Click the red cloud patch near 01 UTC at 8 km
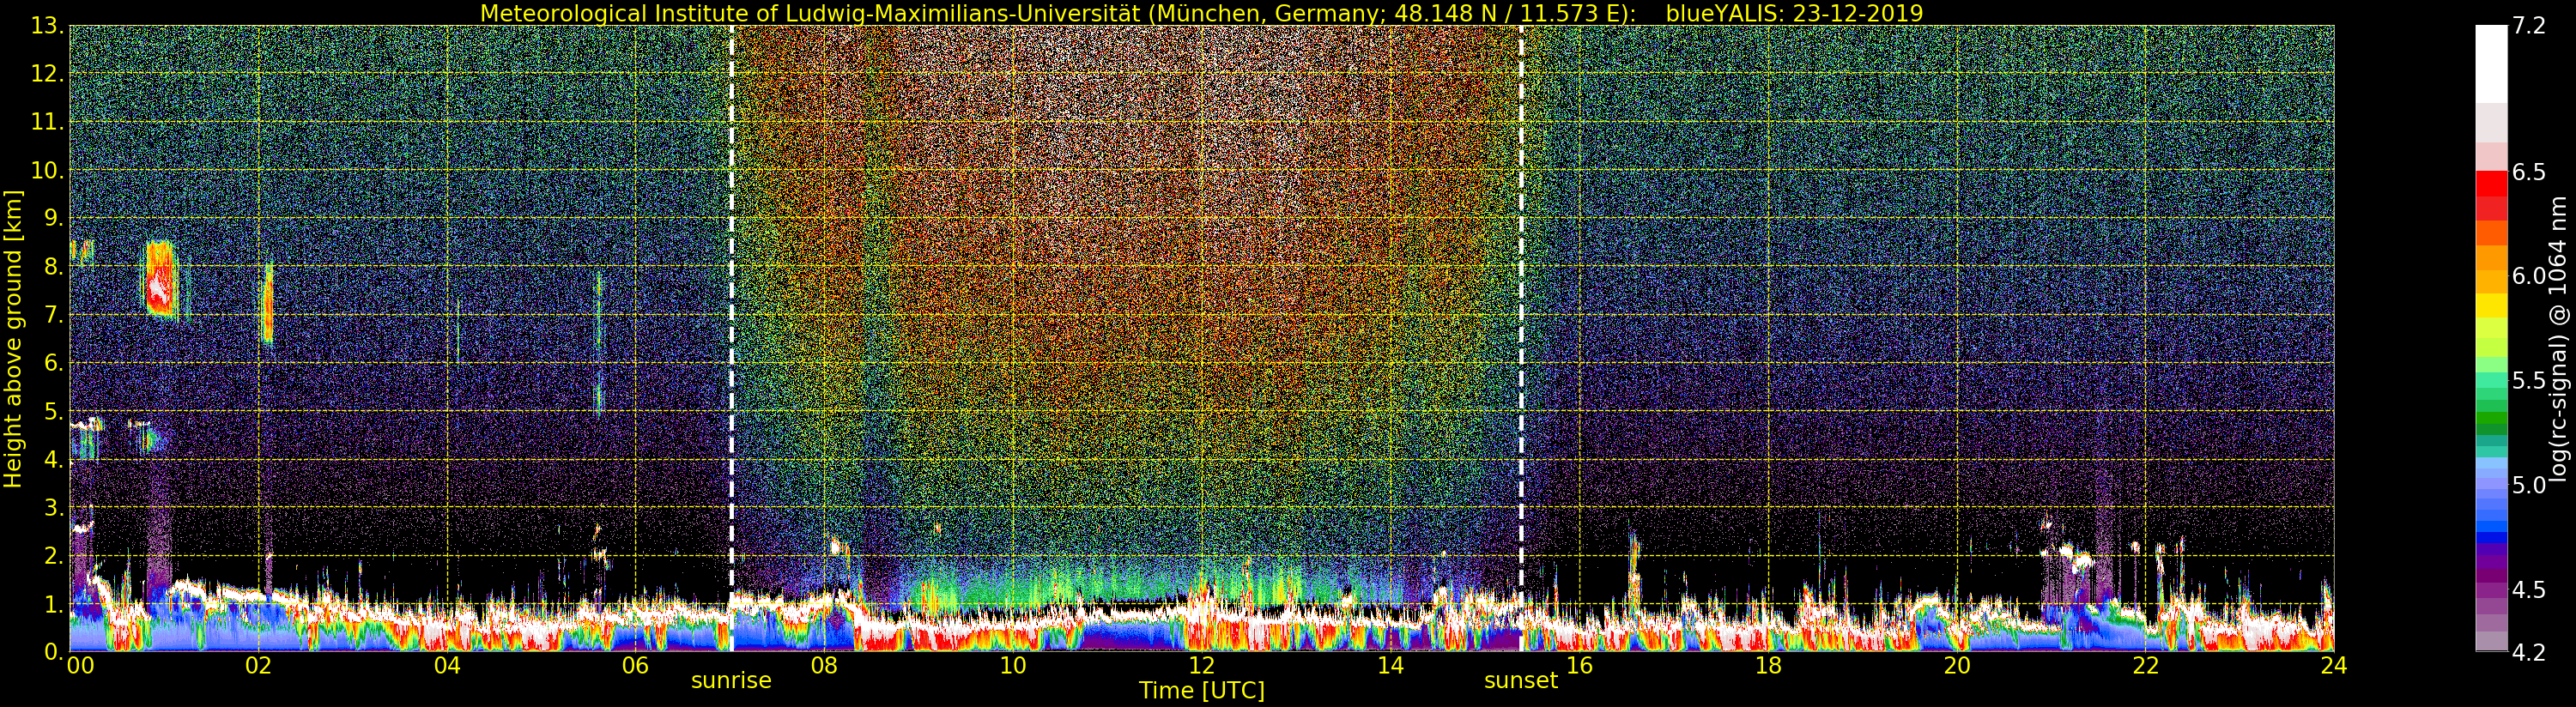Screen dimensions: 2576x707 (160, 280)
